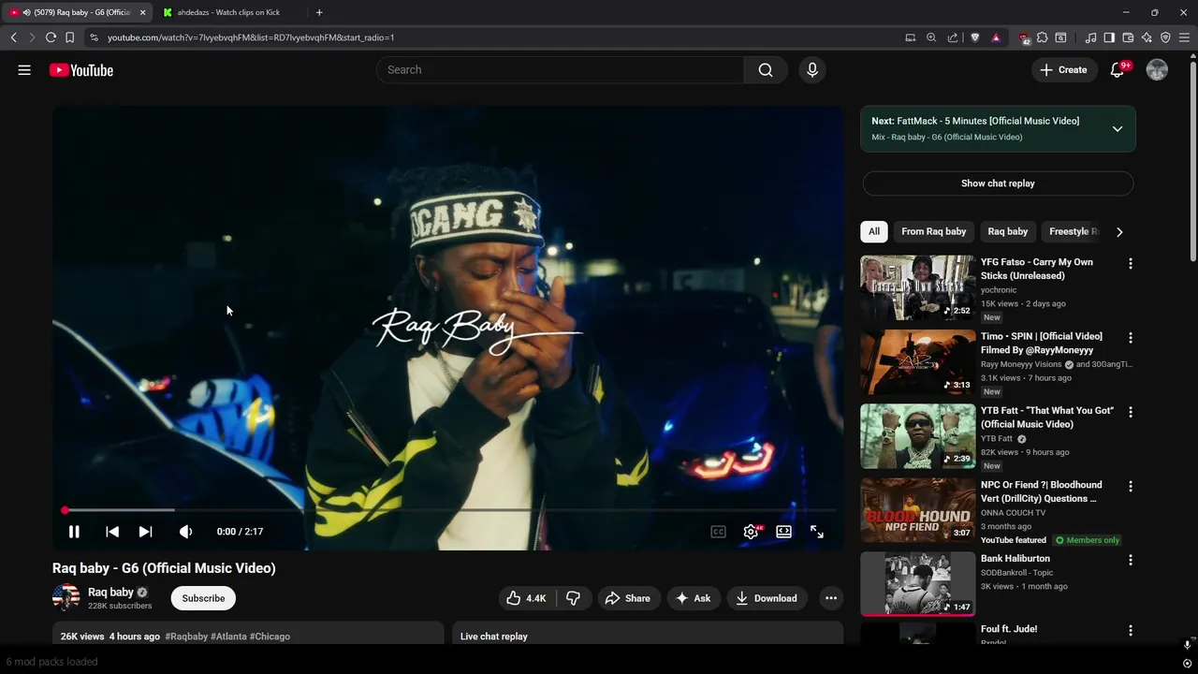The height and width of the screenshot is (674, 1198).
Task: Open Brave Shields lion icon
Action: (974, 37)
